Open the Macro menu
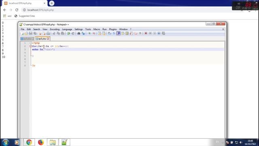Image resolution: width=259 pixels, height=146 pixels. (x=97, y=29)
